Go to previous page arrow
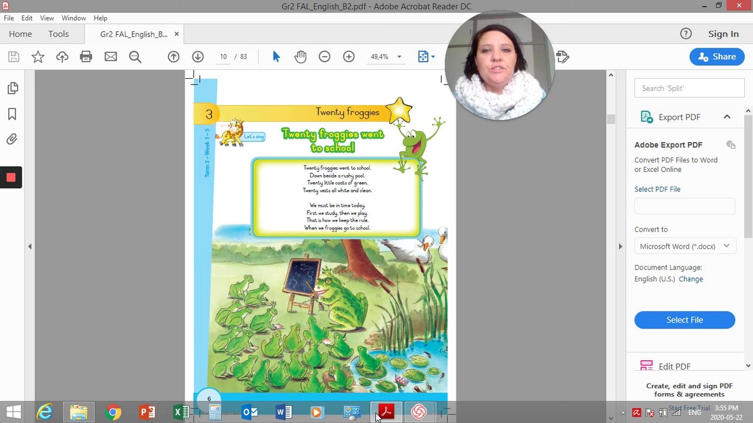The width and height of the screenshot is (753, 423). pos(173,57)
